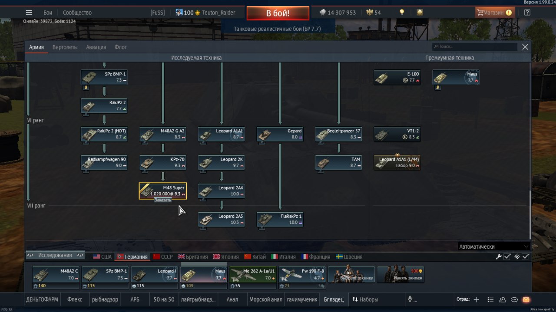The image size is (556, 312).
Task: Select the RakJPz 2 (HOT) vehicle
Action: tap(104, 134)
